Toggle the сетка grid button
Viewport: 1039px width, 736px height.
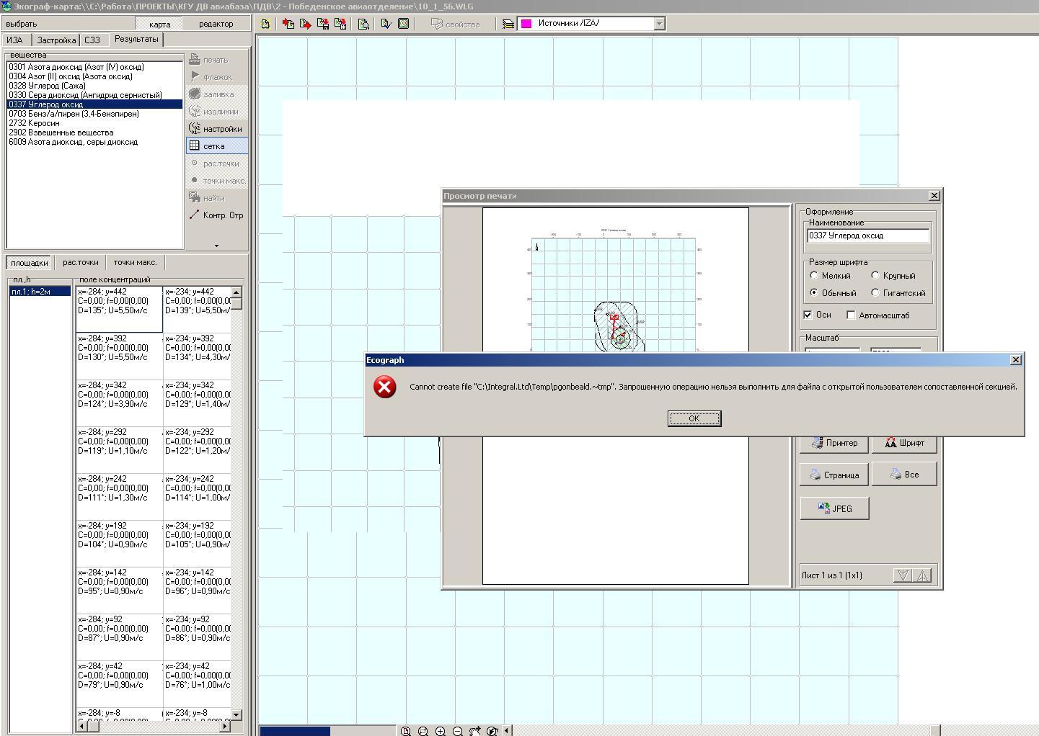(216, 146)
